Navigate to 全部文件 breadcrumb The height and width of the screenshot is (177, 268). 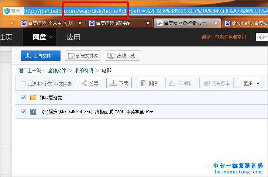point(57,70)
